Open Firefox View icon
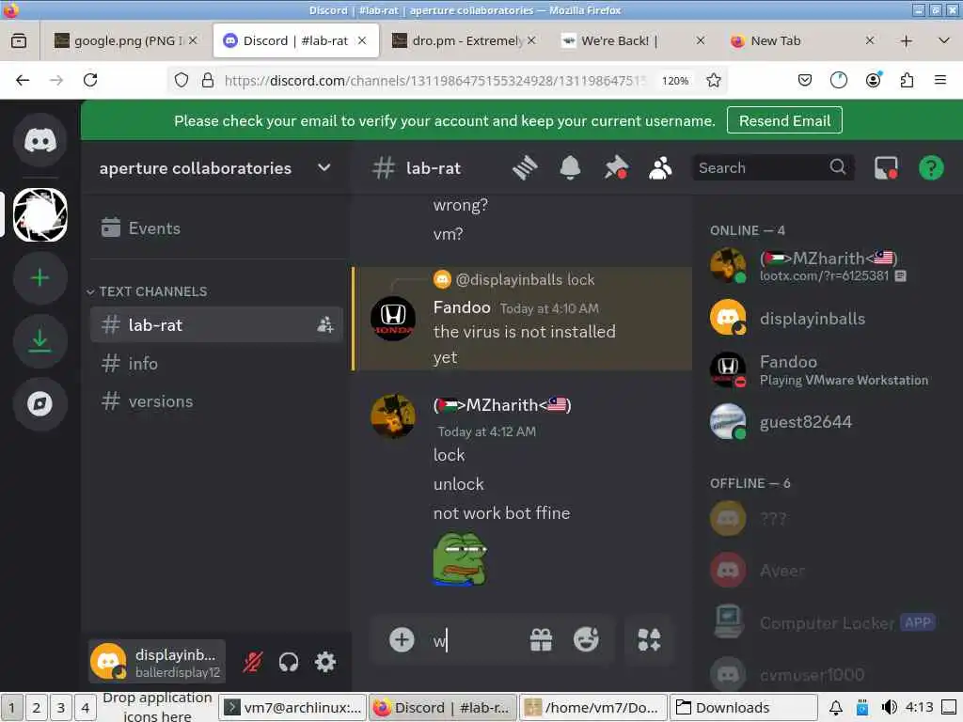This screenshot has width=963, height=722. [x=19, y=41]
